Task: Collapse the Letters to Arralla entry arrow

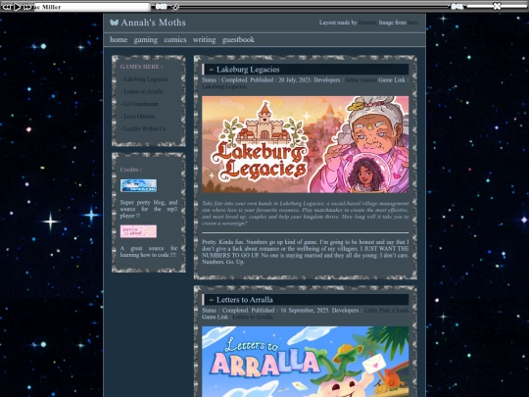Action: point(212,300)
